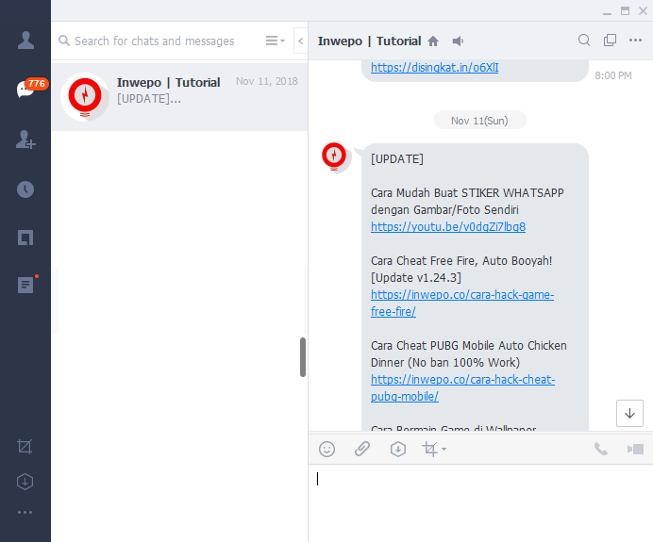Open the youtu.be sticker WhatsApp link
Viewport: 653px width, 542px height.
click(448, 227)
